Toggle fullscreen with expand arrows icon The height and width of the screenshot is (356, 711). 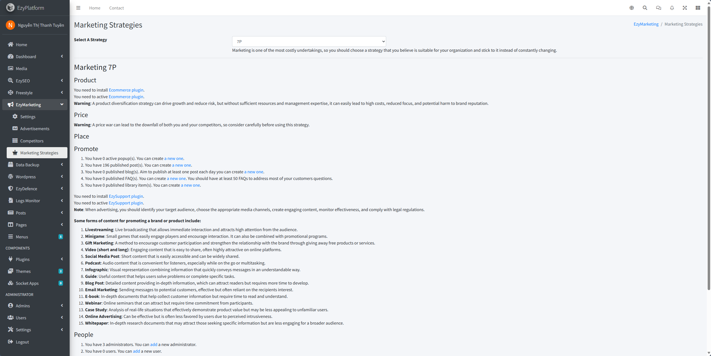[x=685, y=8]
